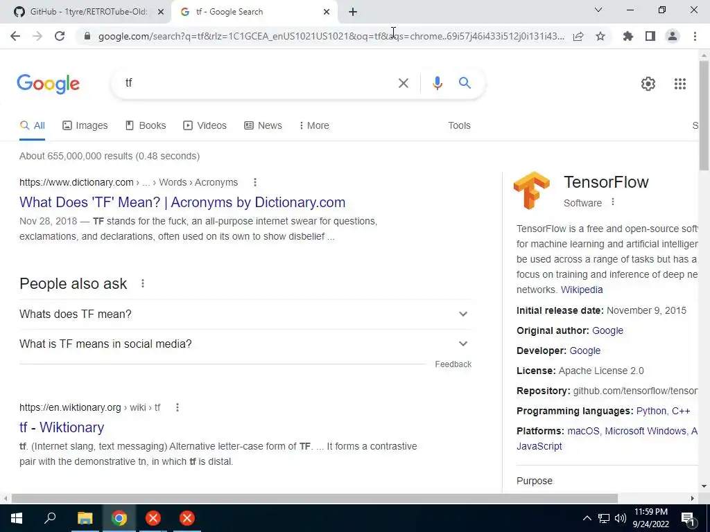Viewport: 710px width, 532px height.
Task: Open the More search filters dropdown
Action: [x=314, y=125]
